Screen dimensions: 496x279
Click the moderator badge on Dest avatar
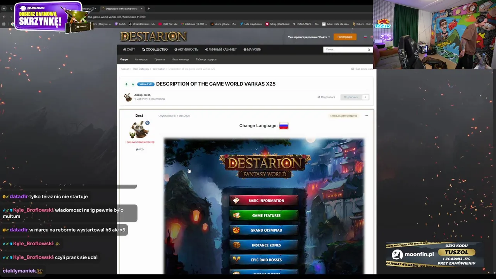tap(147, 123)
